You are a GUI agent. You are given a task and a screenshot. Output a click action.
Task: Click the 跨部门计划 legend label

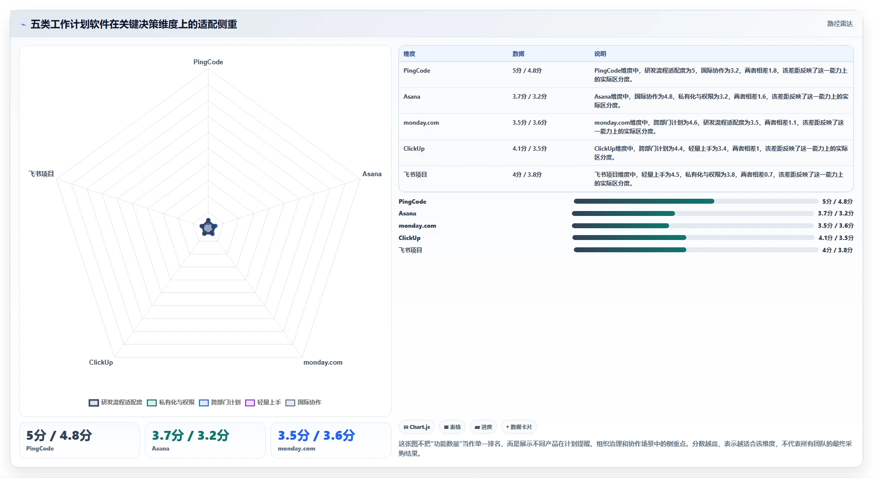point(226,402)
